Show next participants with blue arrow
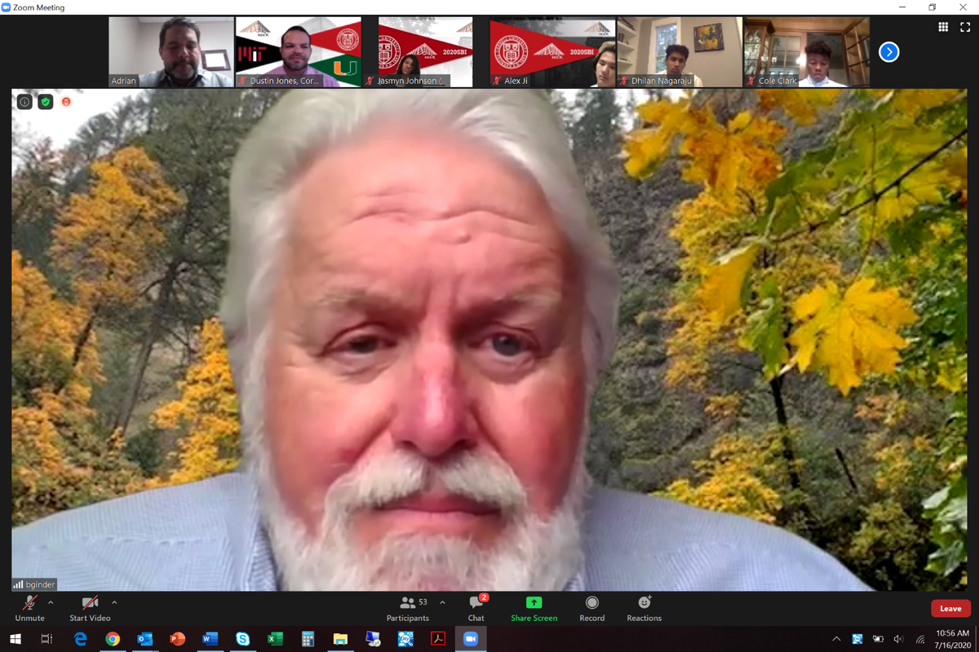The width and height of the screenshot is (979, 652). coord(888,52)
